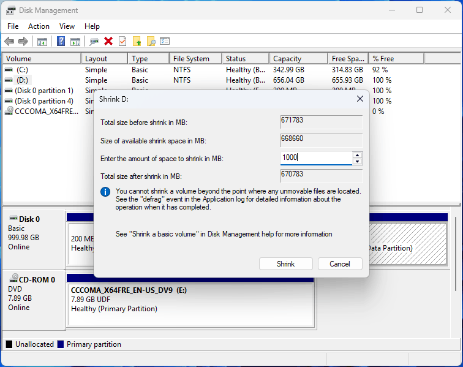
Task: Sort by the File System column header
Action: click(x=196, y=59)
